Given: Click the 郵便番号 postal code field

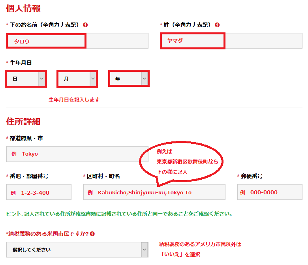Looking at the screenshot, I should coord(270,192).
